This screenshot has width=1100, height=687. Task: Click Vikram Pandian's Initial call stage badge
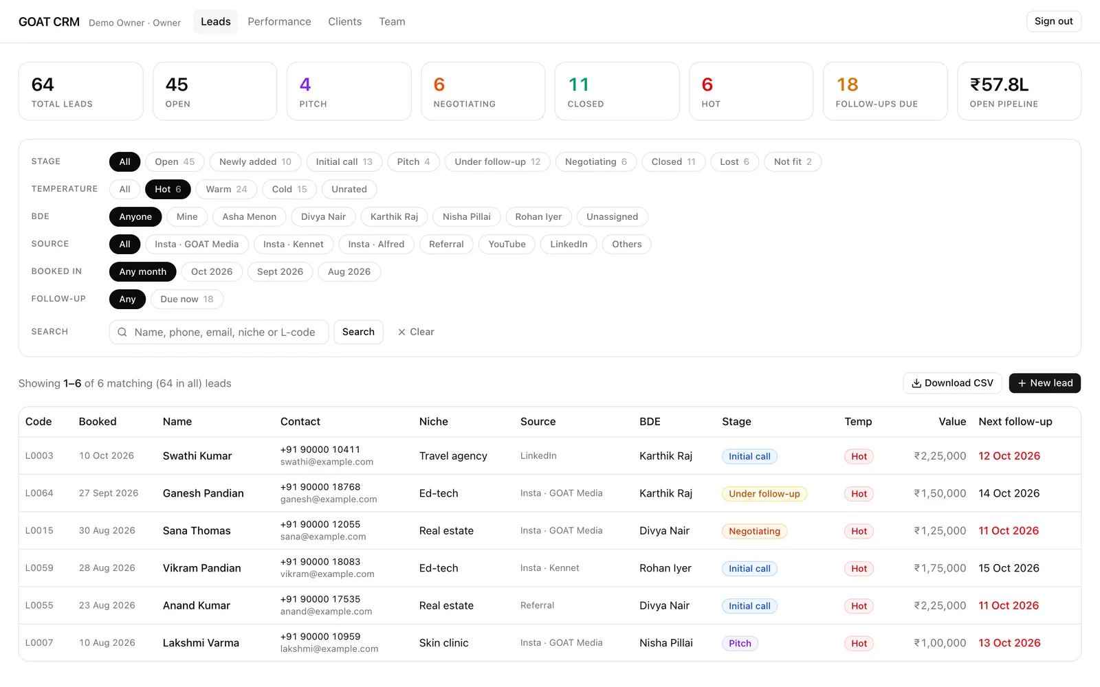[749, 569]
